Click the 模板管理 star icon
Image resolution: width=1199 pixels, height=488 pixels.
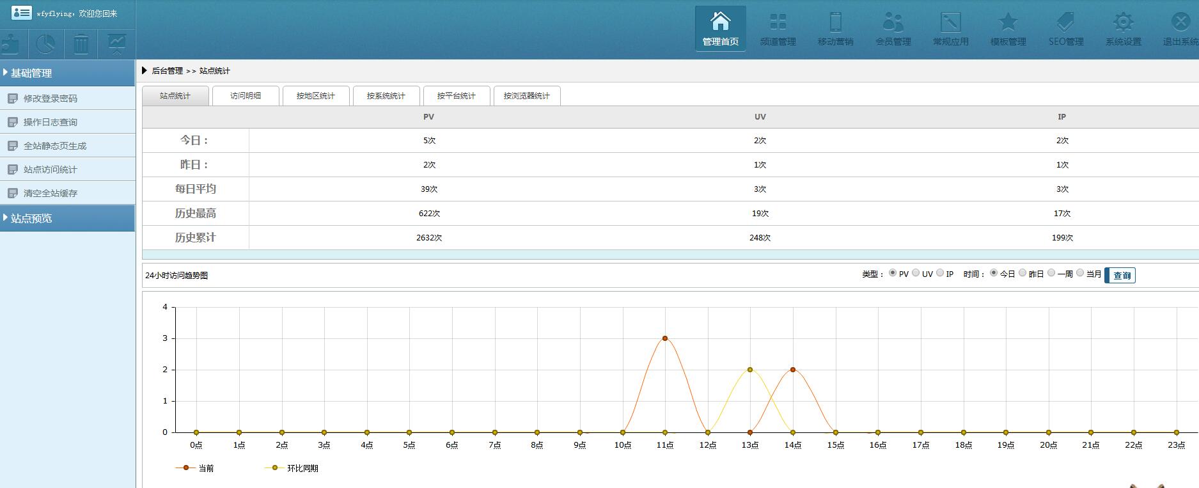[1008, 22]
